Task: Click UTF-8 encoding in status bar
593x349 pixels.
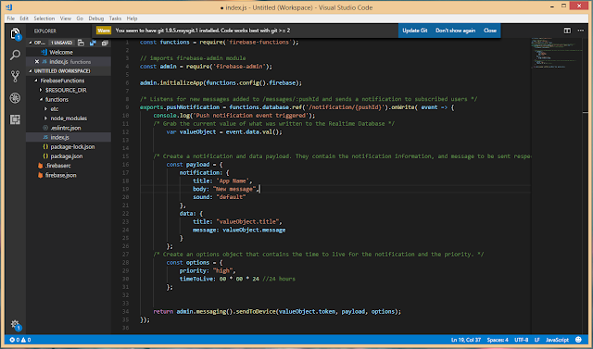Action: click(521, 340)
